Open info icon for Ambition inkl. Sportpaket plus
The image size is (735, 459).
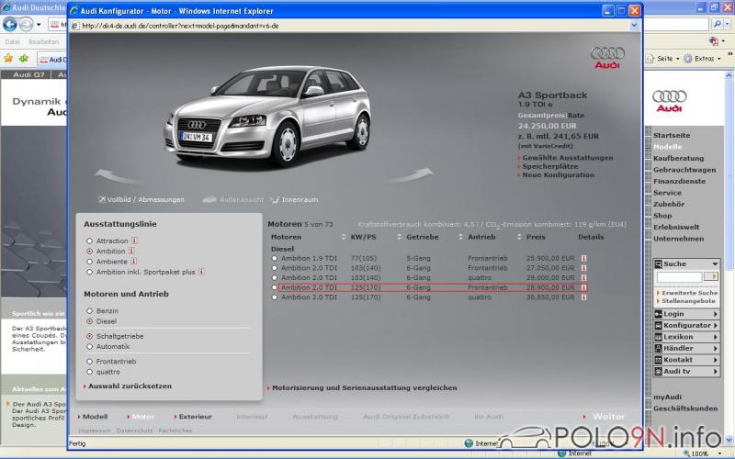click(201, 272)
